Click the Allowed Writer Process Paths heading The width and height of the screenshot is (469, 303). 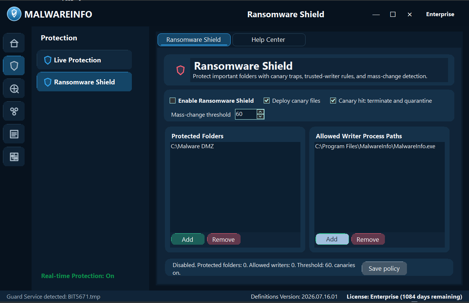pyautogui.click(x=359, y=136)
